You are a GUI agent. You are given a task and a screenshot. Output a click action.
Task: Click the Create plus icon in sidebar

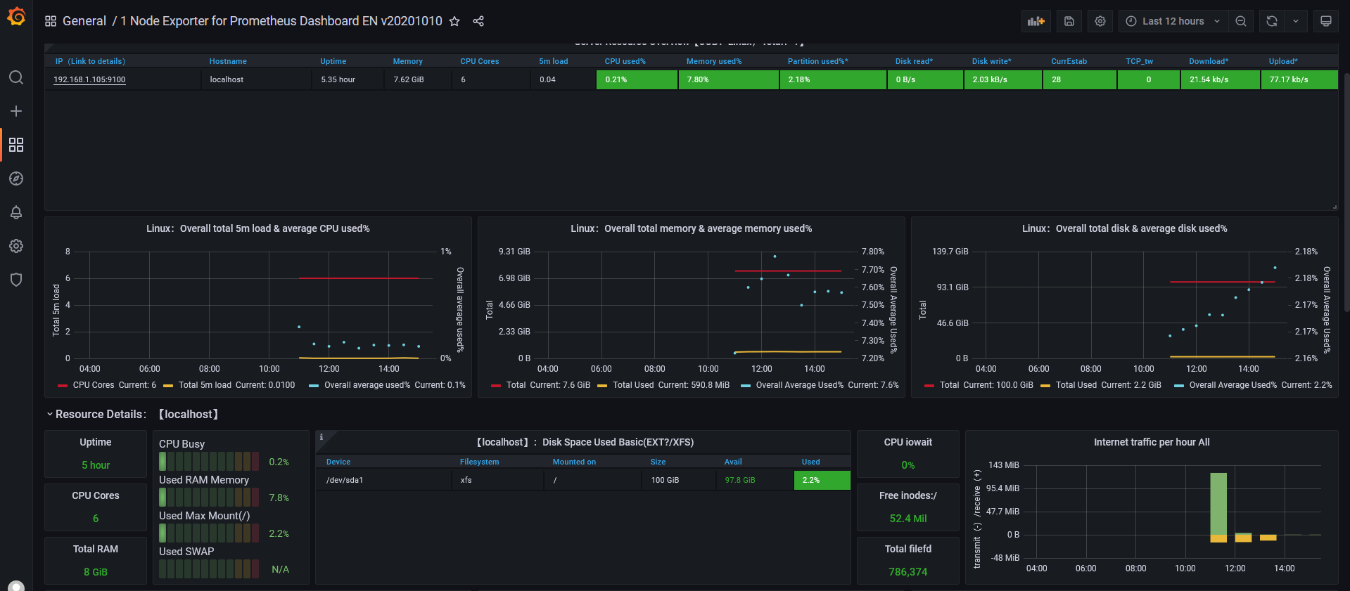[16, 111]
